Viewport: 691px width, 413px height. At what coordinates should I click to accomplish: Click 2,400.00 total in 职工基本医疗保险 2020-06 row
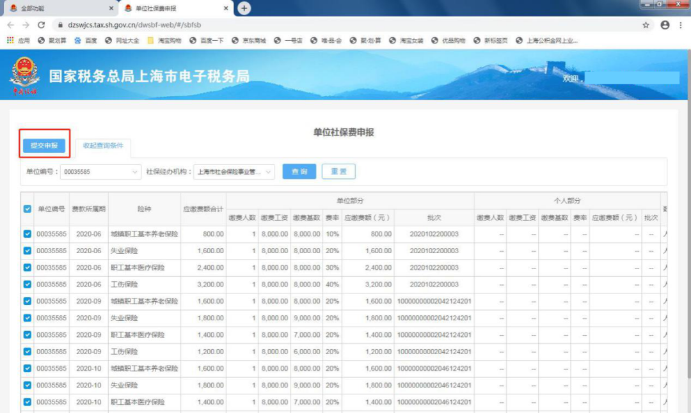(x=210, y=268)
